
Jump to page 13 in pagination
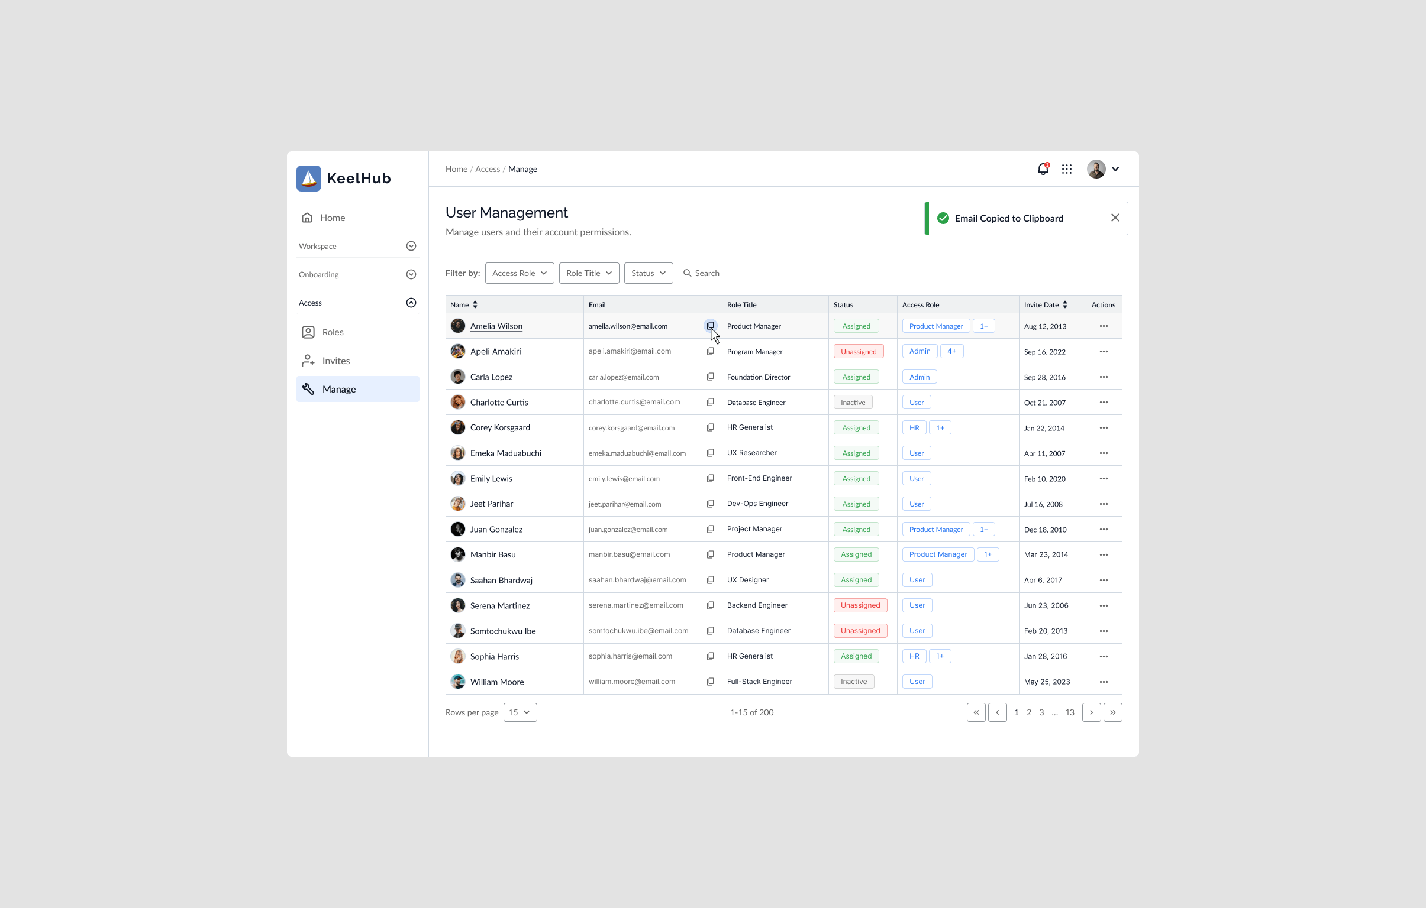1070,712
